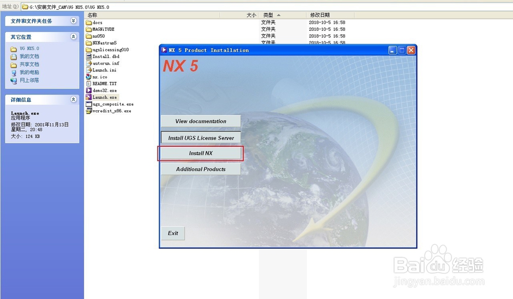The height and width of the screenshot is (299, 513).
Task: Sort files by 大小 column
Action: [239, 15]
